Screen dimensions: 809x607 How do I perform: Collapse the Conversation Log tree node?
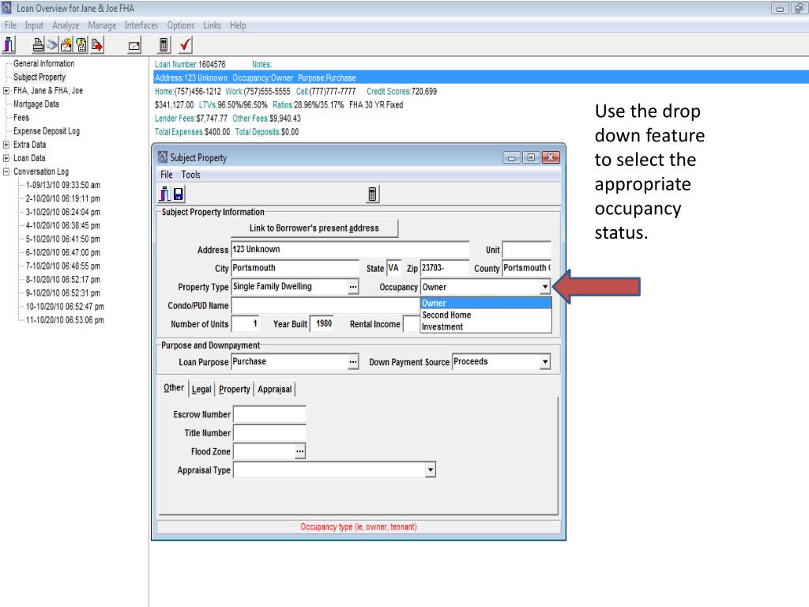(6, 172)
